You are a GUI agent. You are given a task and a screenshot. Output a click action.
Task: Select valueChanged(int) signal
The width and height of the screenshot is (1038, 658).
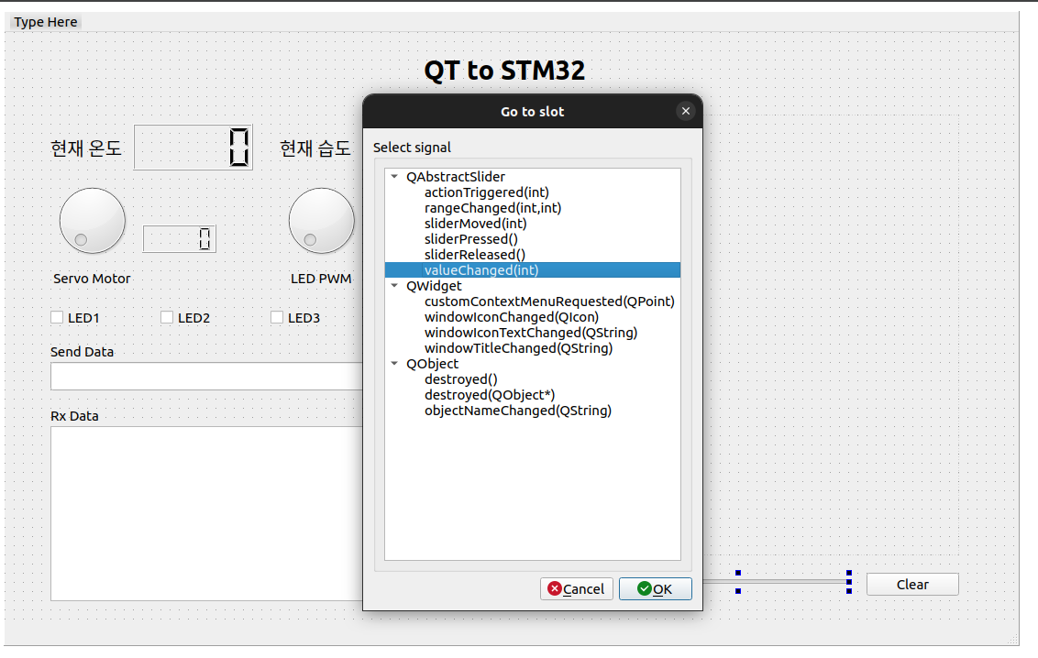(x=532, y=269)
